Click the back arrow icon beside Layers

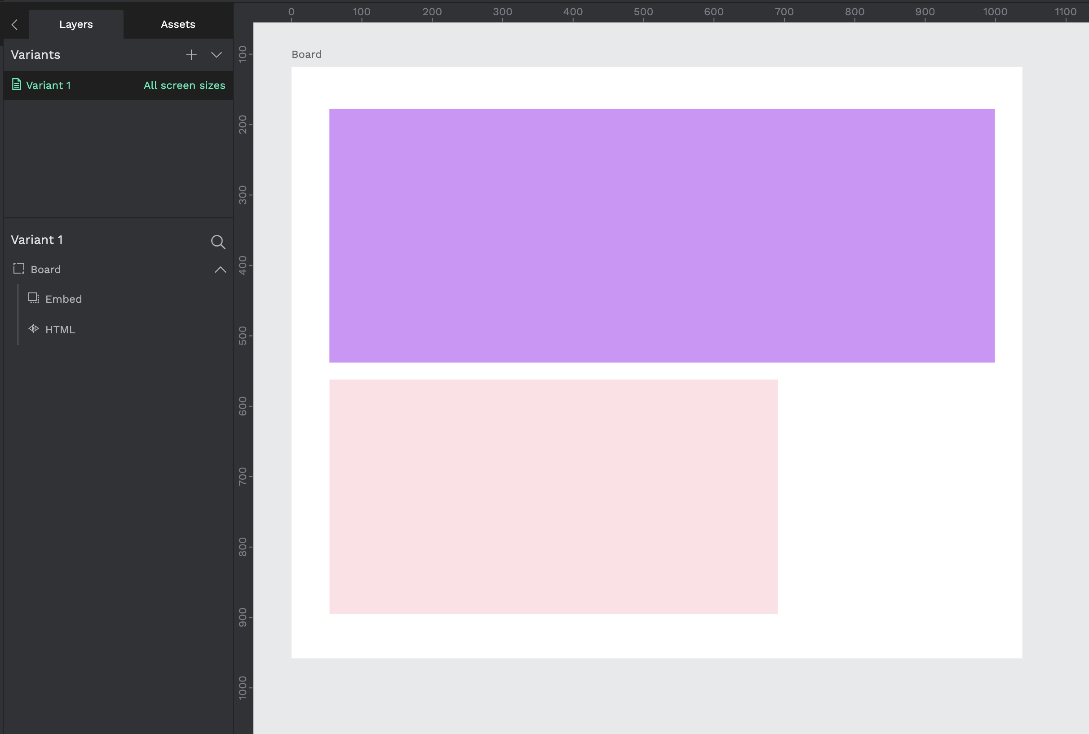(x=14, y=24)
